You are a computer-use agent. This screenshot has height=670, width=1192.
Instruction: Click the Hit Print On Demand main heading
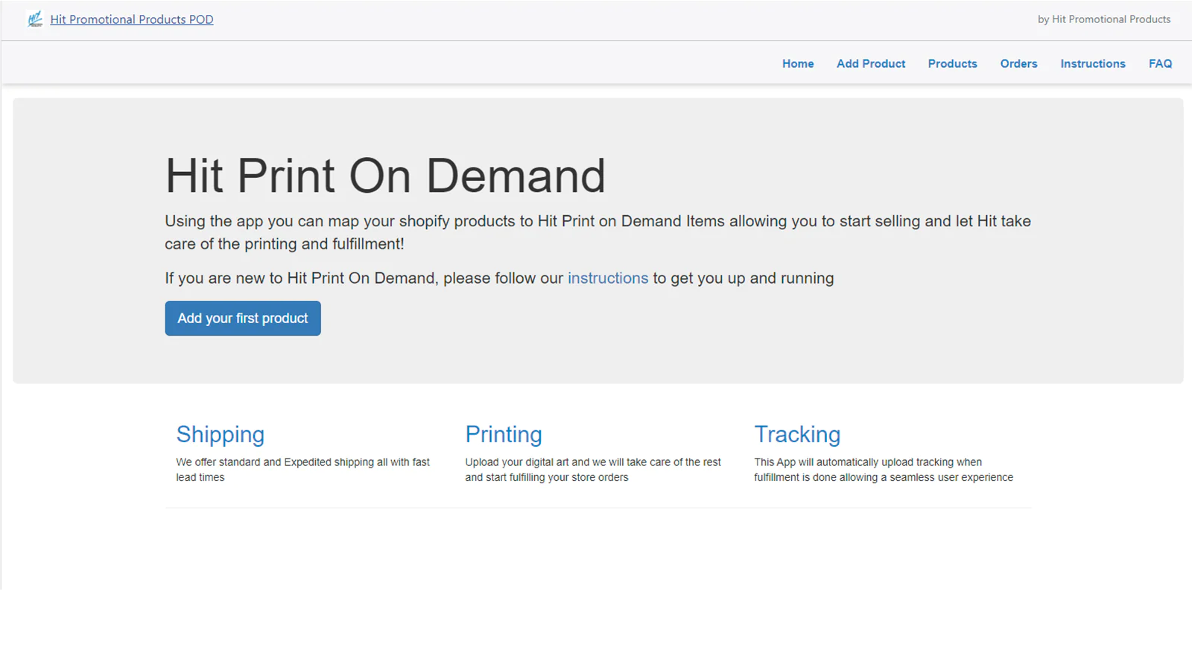pos(385,176)
